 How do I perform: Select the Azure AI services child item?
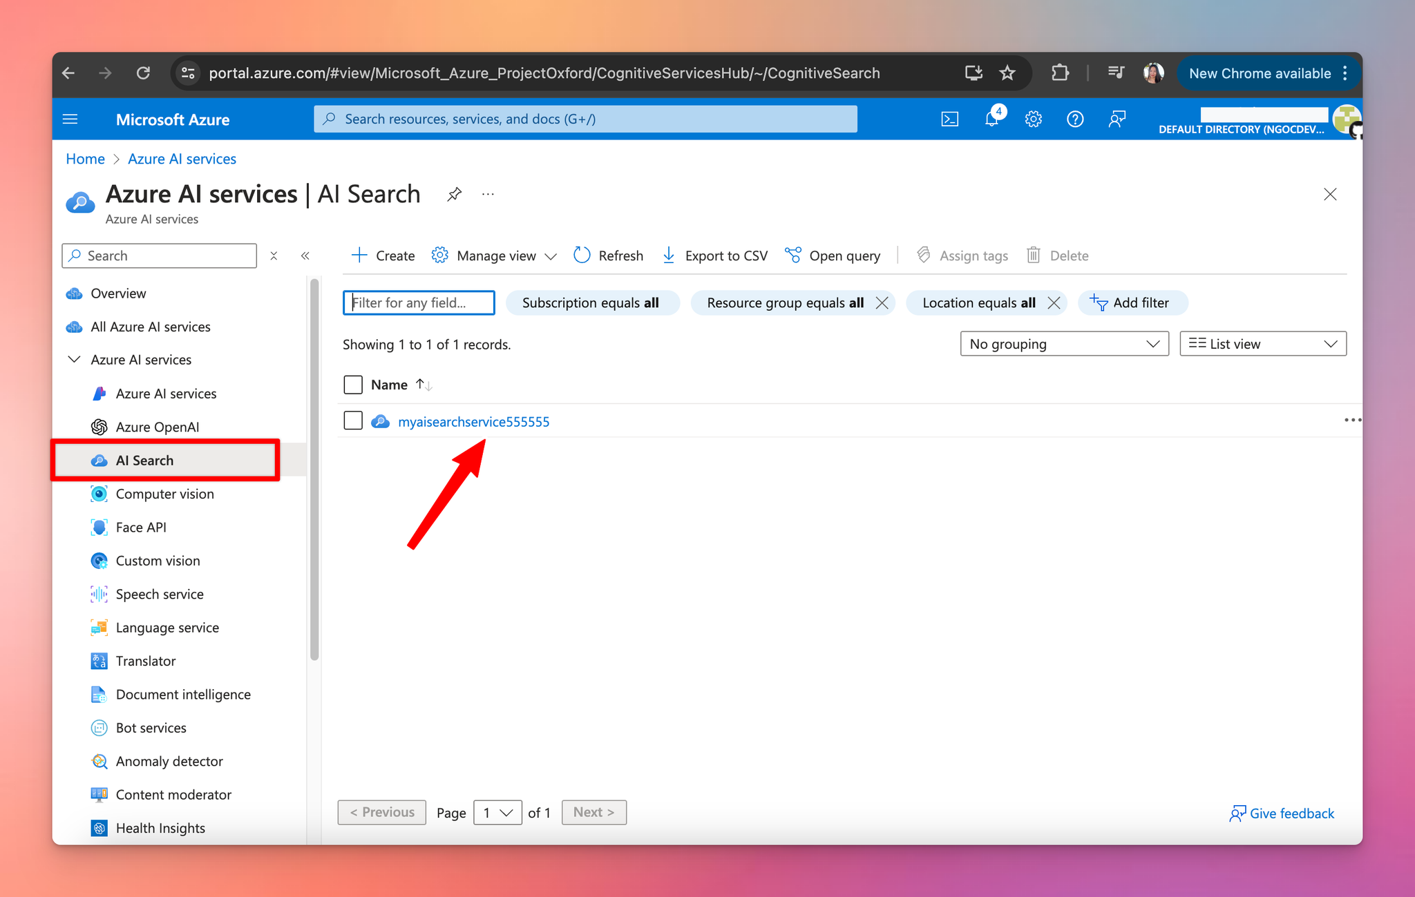(166, 394)
